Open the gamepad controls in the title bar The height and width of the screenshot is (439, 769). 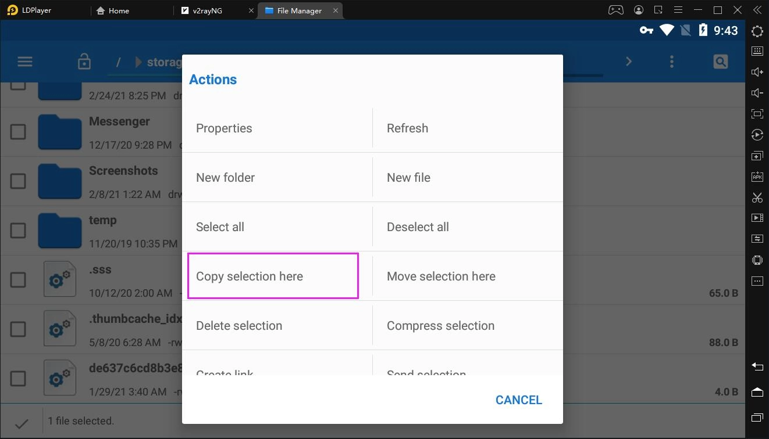coord(615,10)
